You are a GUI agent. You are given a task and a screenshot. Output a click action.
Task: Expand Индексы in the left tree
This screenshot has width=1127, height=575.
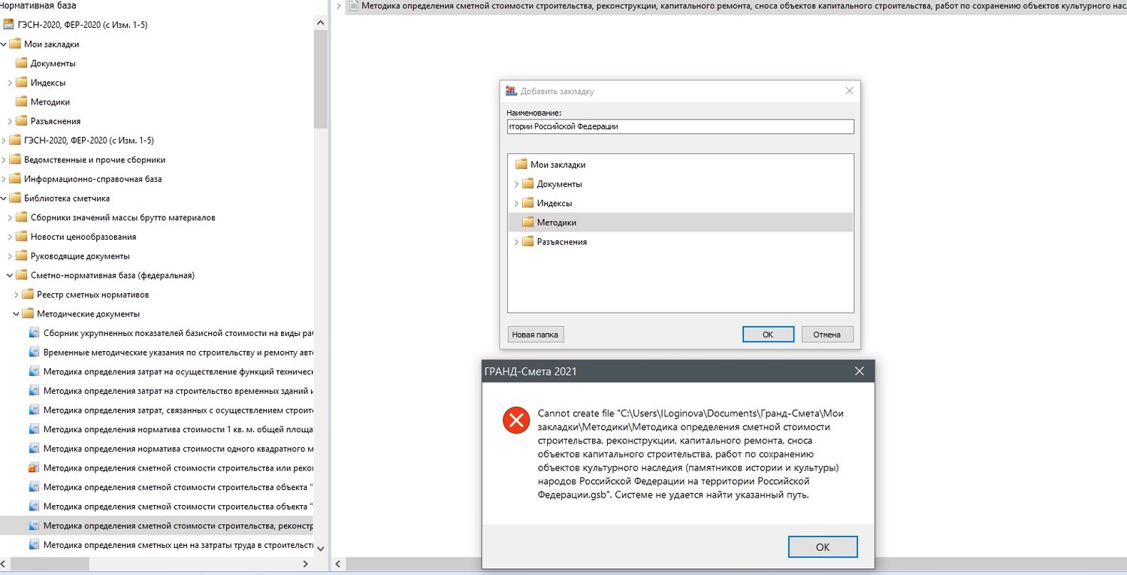[10, 83]
